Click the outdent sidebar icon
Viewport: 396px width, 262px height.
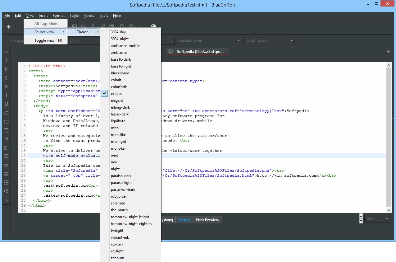coord(6,191)
